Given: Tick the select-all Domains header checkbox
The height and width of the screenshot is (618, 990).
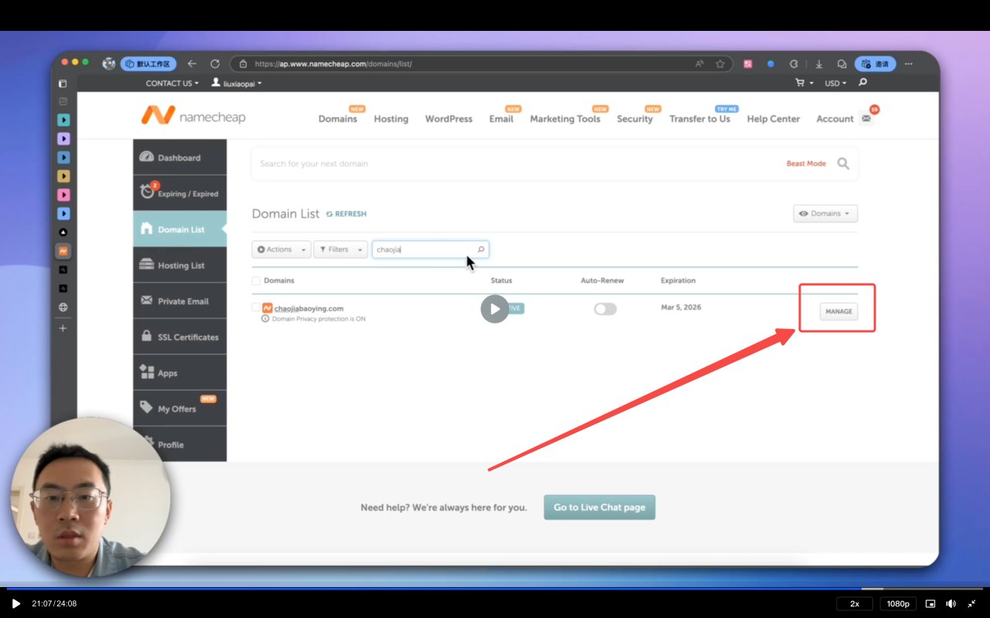Looking at the screenshot, I should pyautogui.click(x=256, y=280).
